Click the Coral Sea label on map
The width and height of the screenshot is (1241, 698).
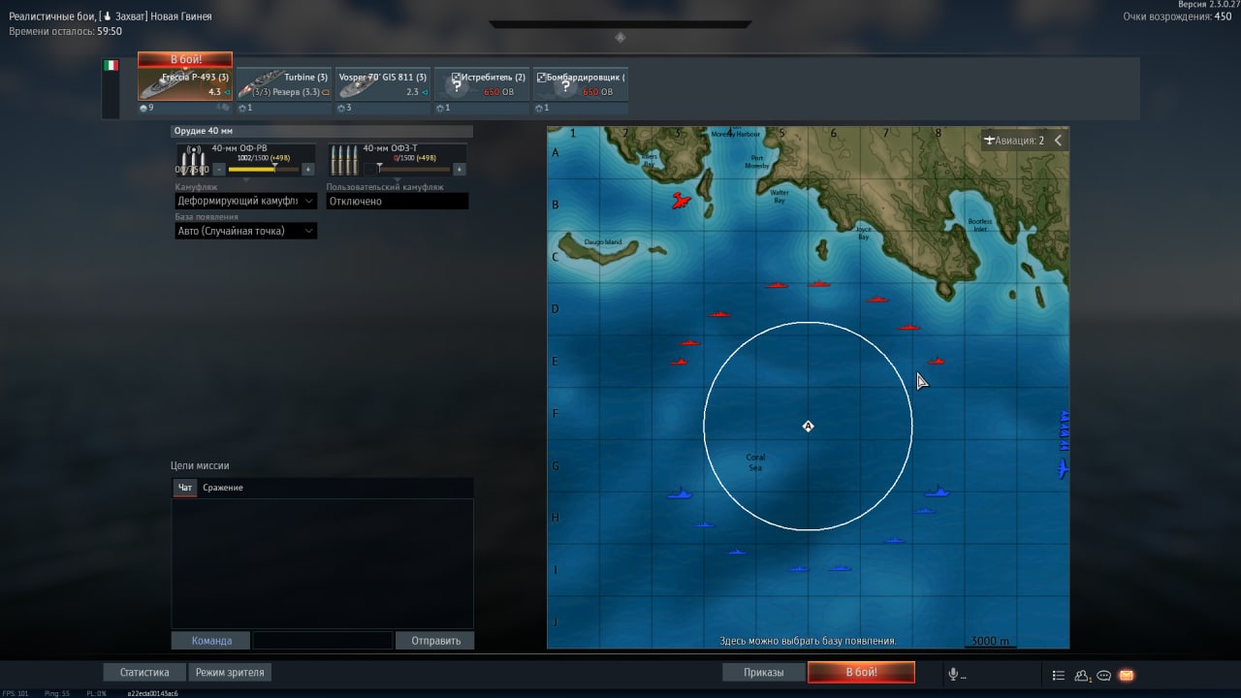click(755, 462)
